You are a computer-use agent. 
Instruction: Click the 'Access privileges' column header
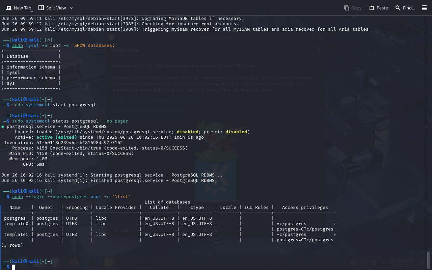pos(305,208)
